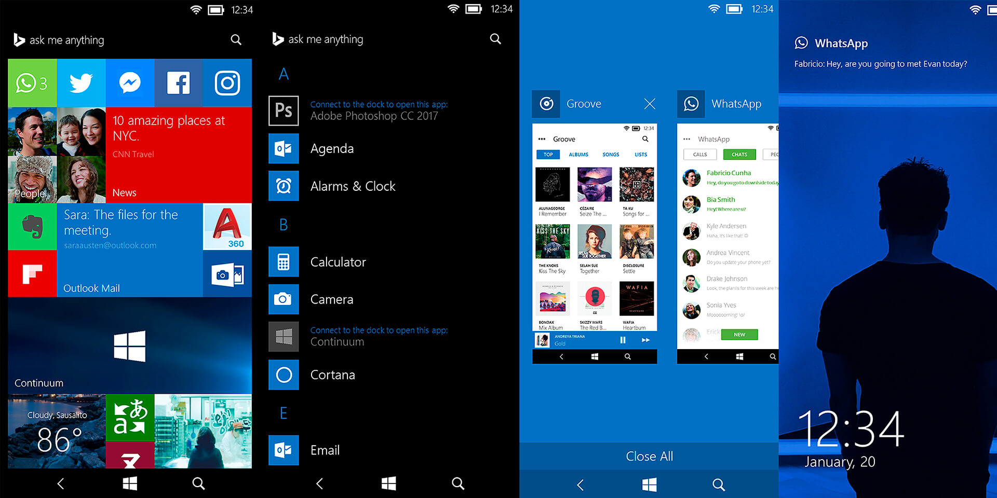
Task: Tap the Bing logo on Start screen search bar
Action: click(19, 40)
